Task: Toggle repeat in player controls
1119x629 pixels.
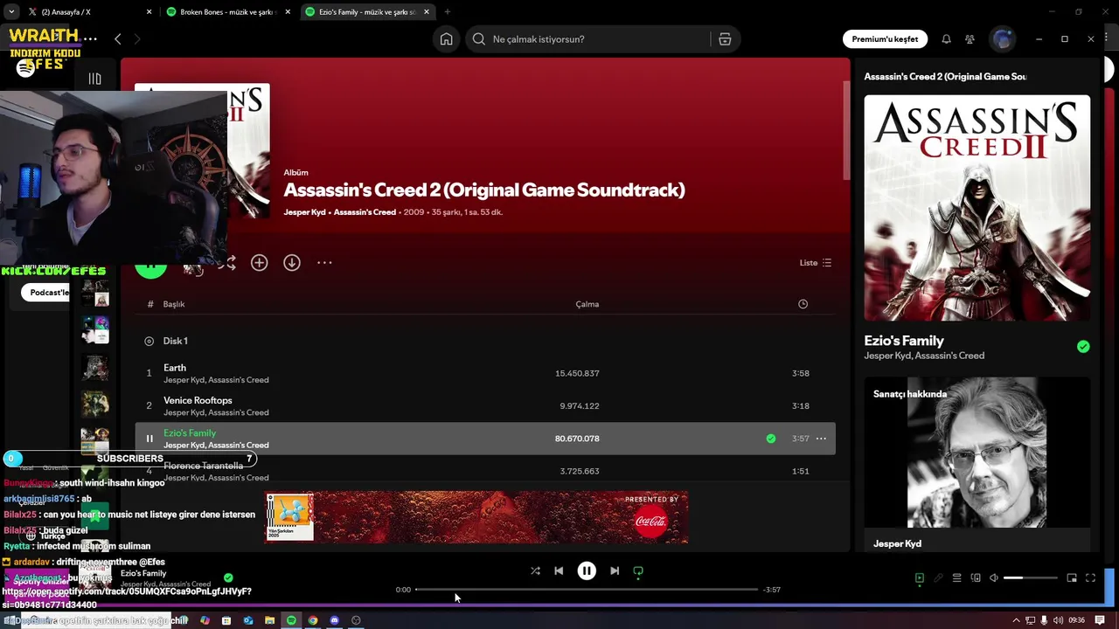Action: coord(638,570)
